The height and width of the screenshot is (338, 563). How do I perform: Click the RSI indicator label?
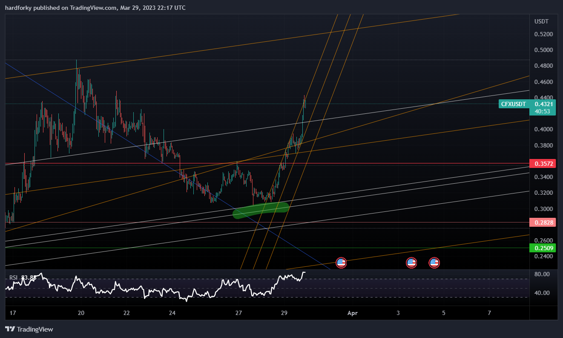pos(14,277)
